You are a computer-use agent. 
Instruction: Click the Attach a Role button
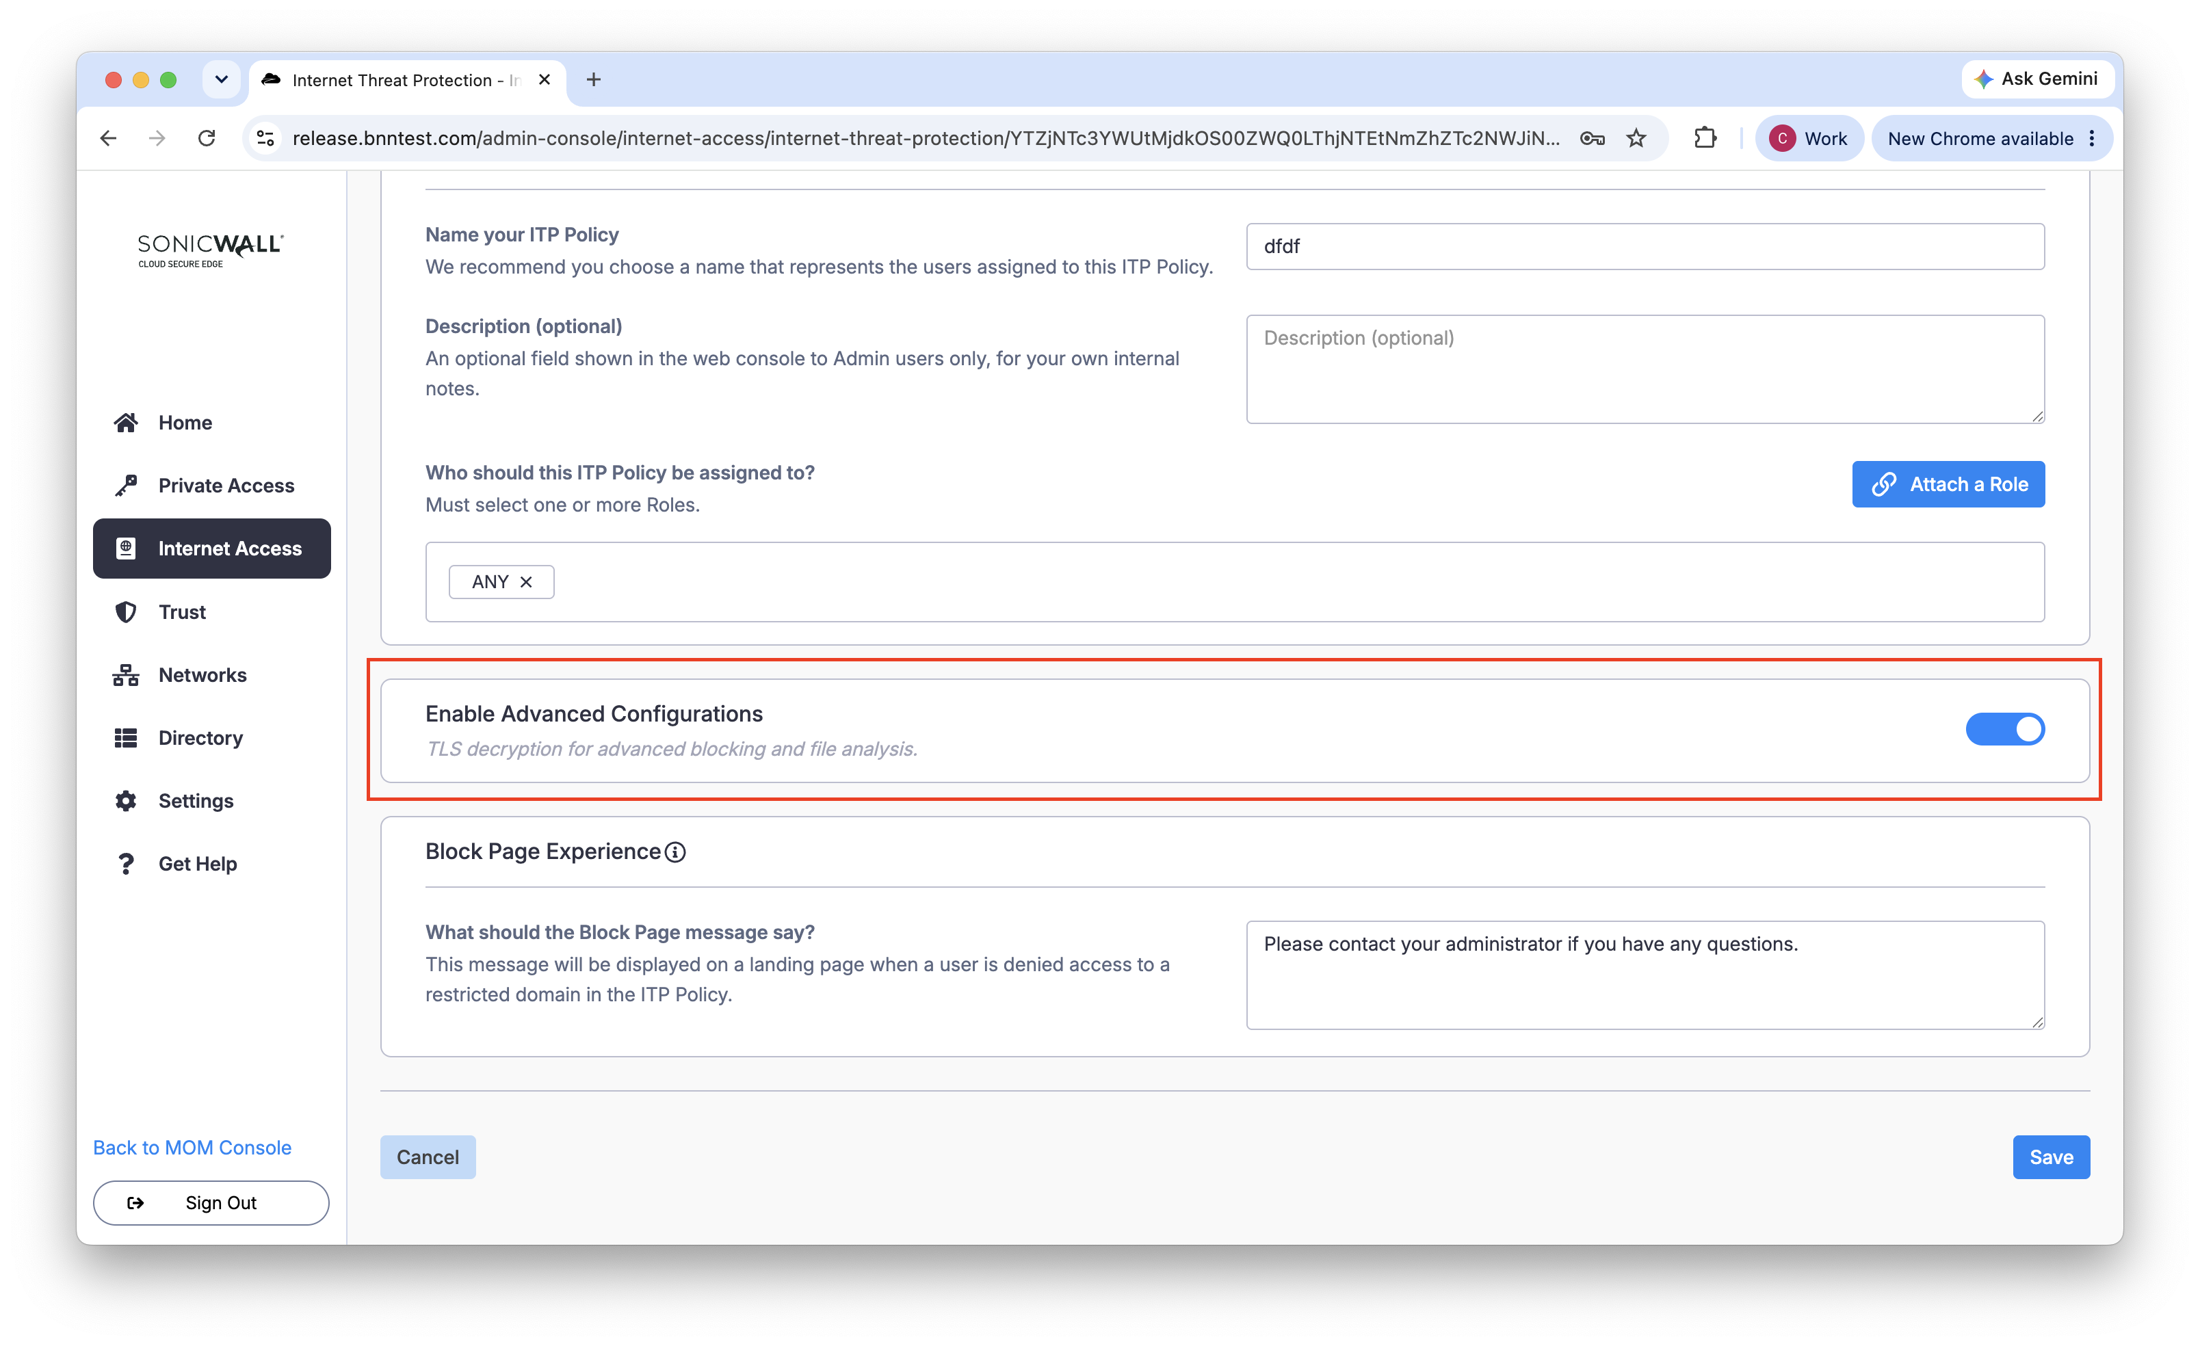coord(1948,485)
